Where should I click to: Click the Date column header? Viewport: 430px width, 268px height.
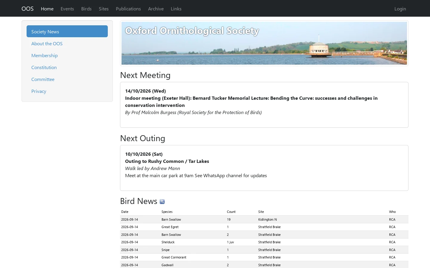click(x=125, y=212)
